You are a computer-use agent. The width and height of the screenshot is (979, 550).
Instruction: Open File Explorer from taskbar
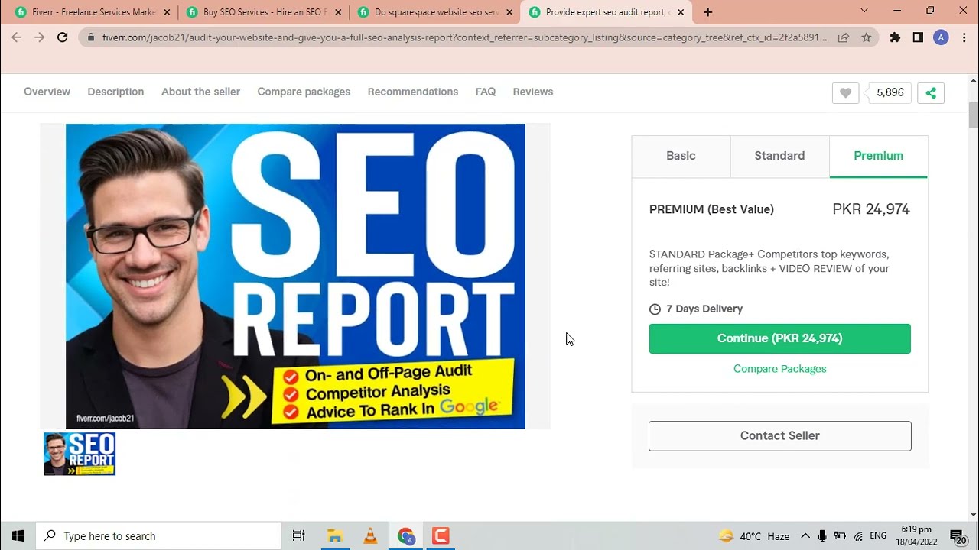click(334, 535)
